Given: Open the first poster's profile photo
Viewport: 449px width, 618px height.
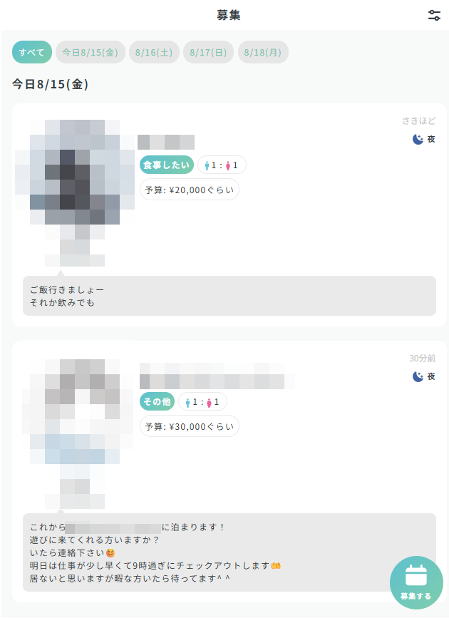Looking at the screenshot, I should click(x=75, y=193).
